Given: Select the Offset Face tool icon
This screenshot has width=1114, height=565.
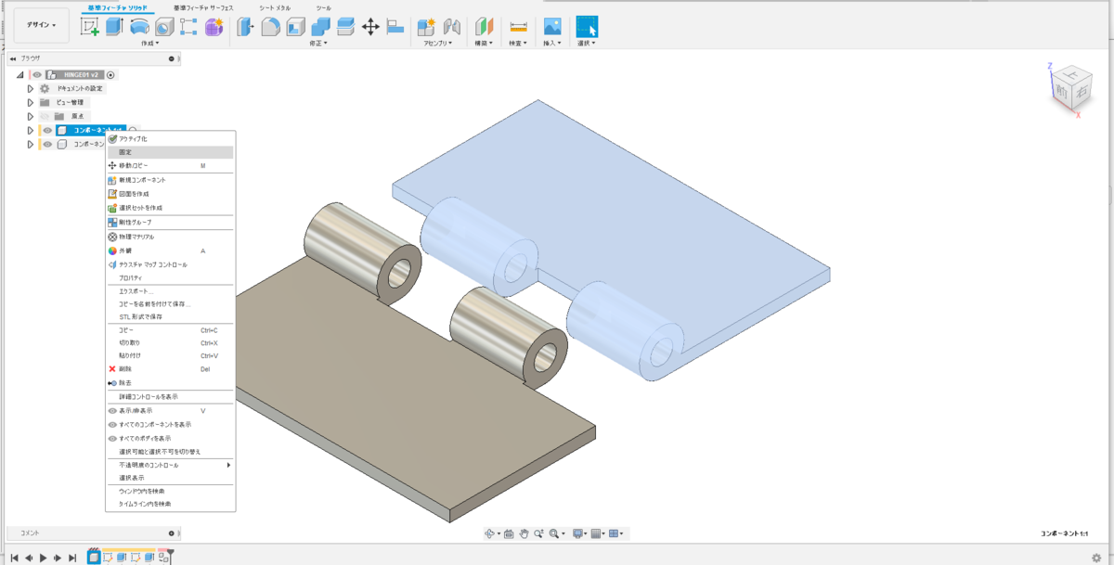Looking at the screenshot, I should [345, 27].
